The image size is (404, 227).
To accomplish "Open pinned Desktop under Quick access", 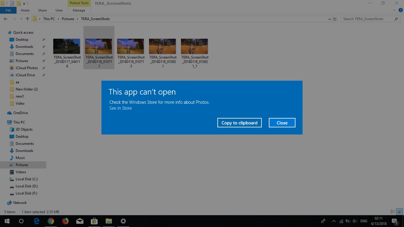I will coord(22,40).
